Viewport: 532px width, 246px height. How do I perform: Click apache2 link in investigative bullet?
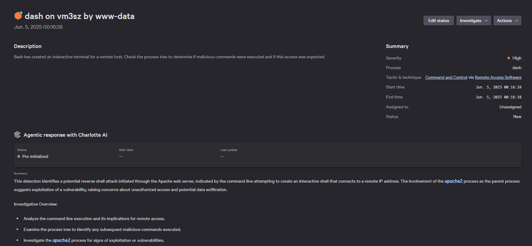click(61, 240)
